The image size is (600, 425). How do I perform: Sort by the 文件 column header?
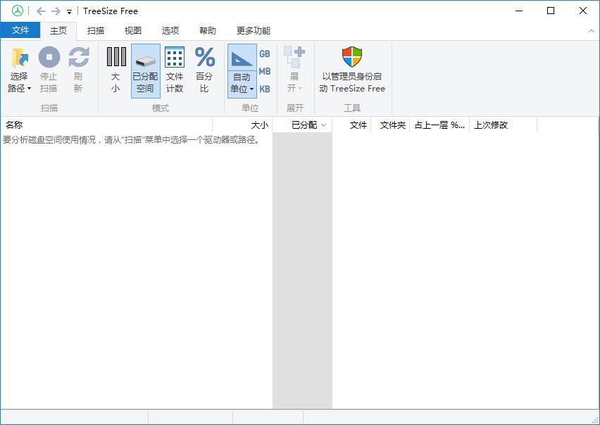coord(351,125)
